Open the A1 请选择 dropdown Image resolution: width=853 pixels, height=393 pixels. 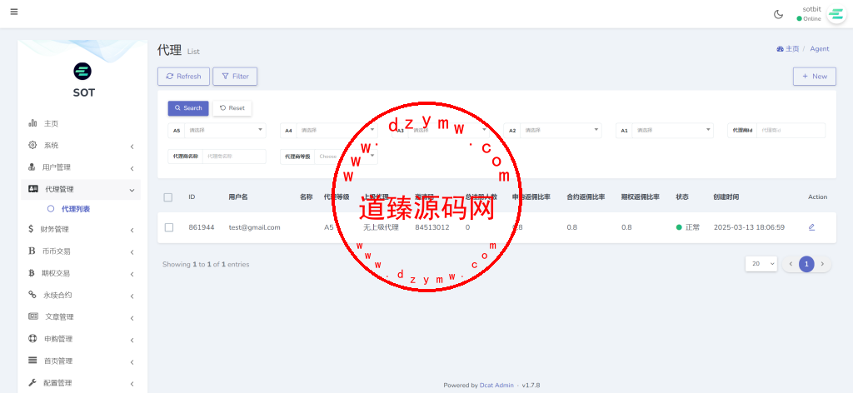[673, 131]
